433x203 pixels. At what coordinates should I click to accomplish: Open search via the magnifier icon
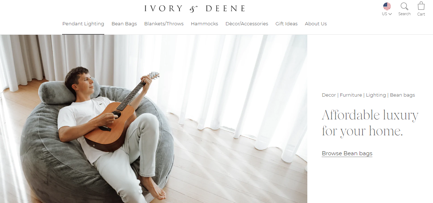click(x=404, y=6)
